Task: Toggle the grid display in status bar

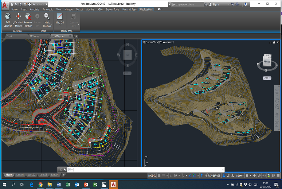Action: [159, 175]
